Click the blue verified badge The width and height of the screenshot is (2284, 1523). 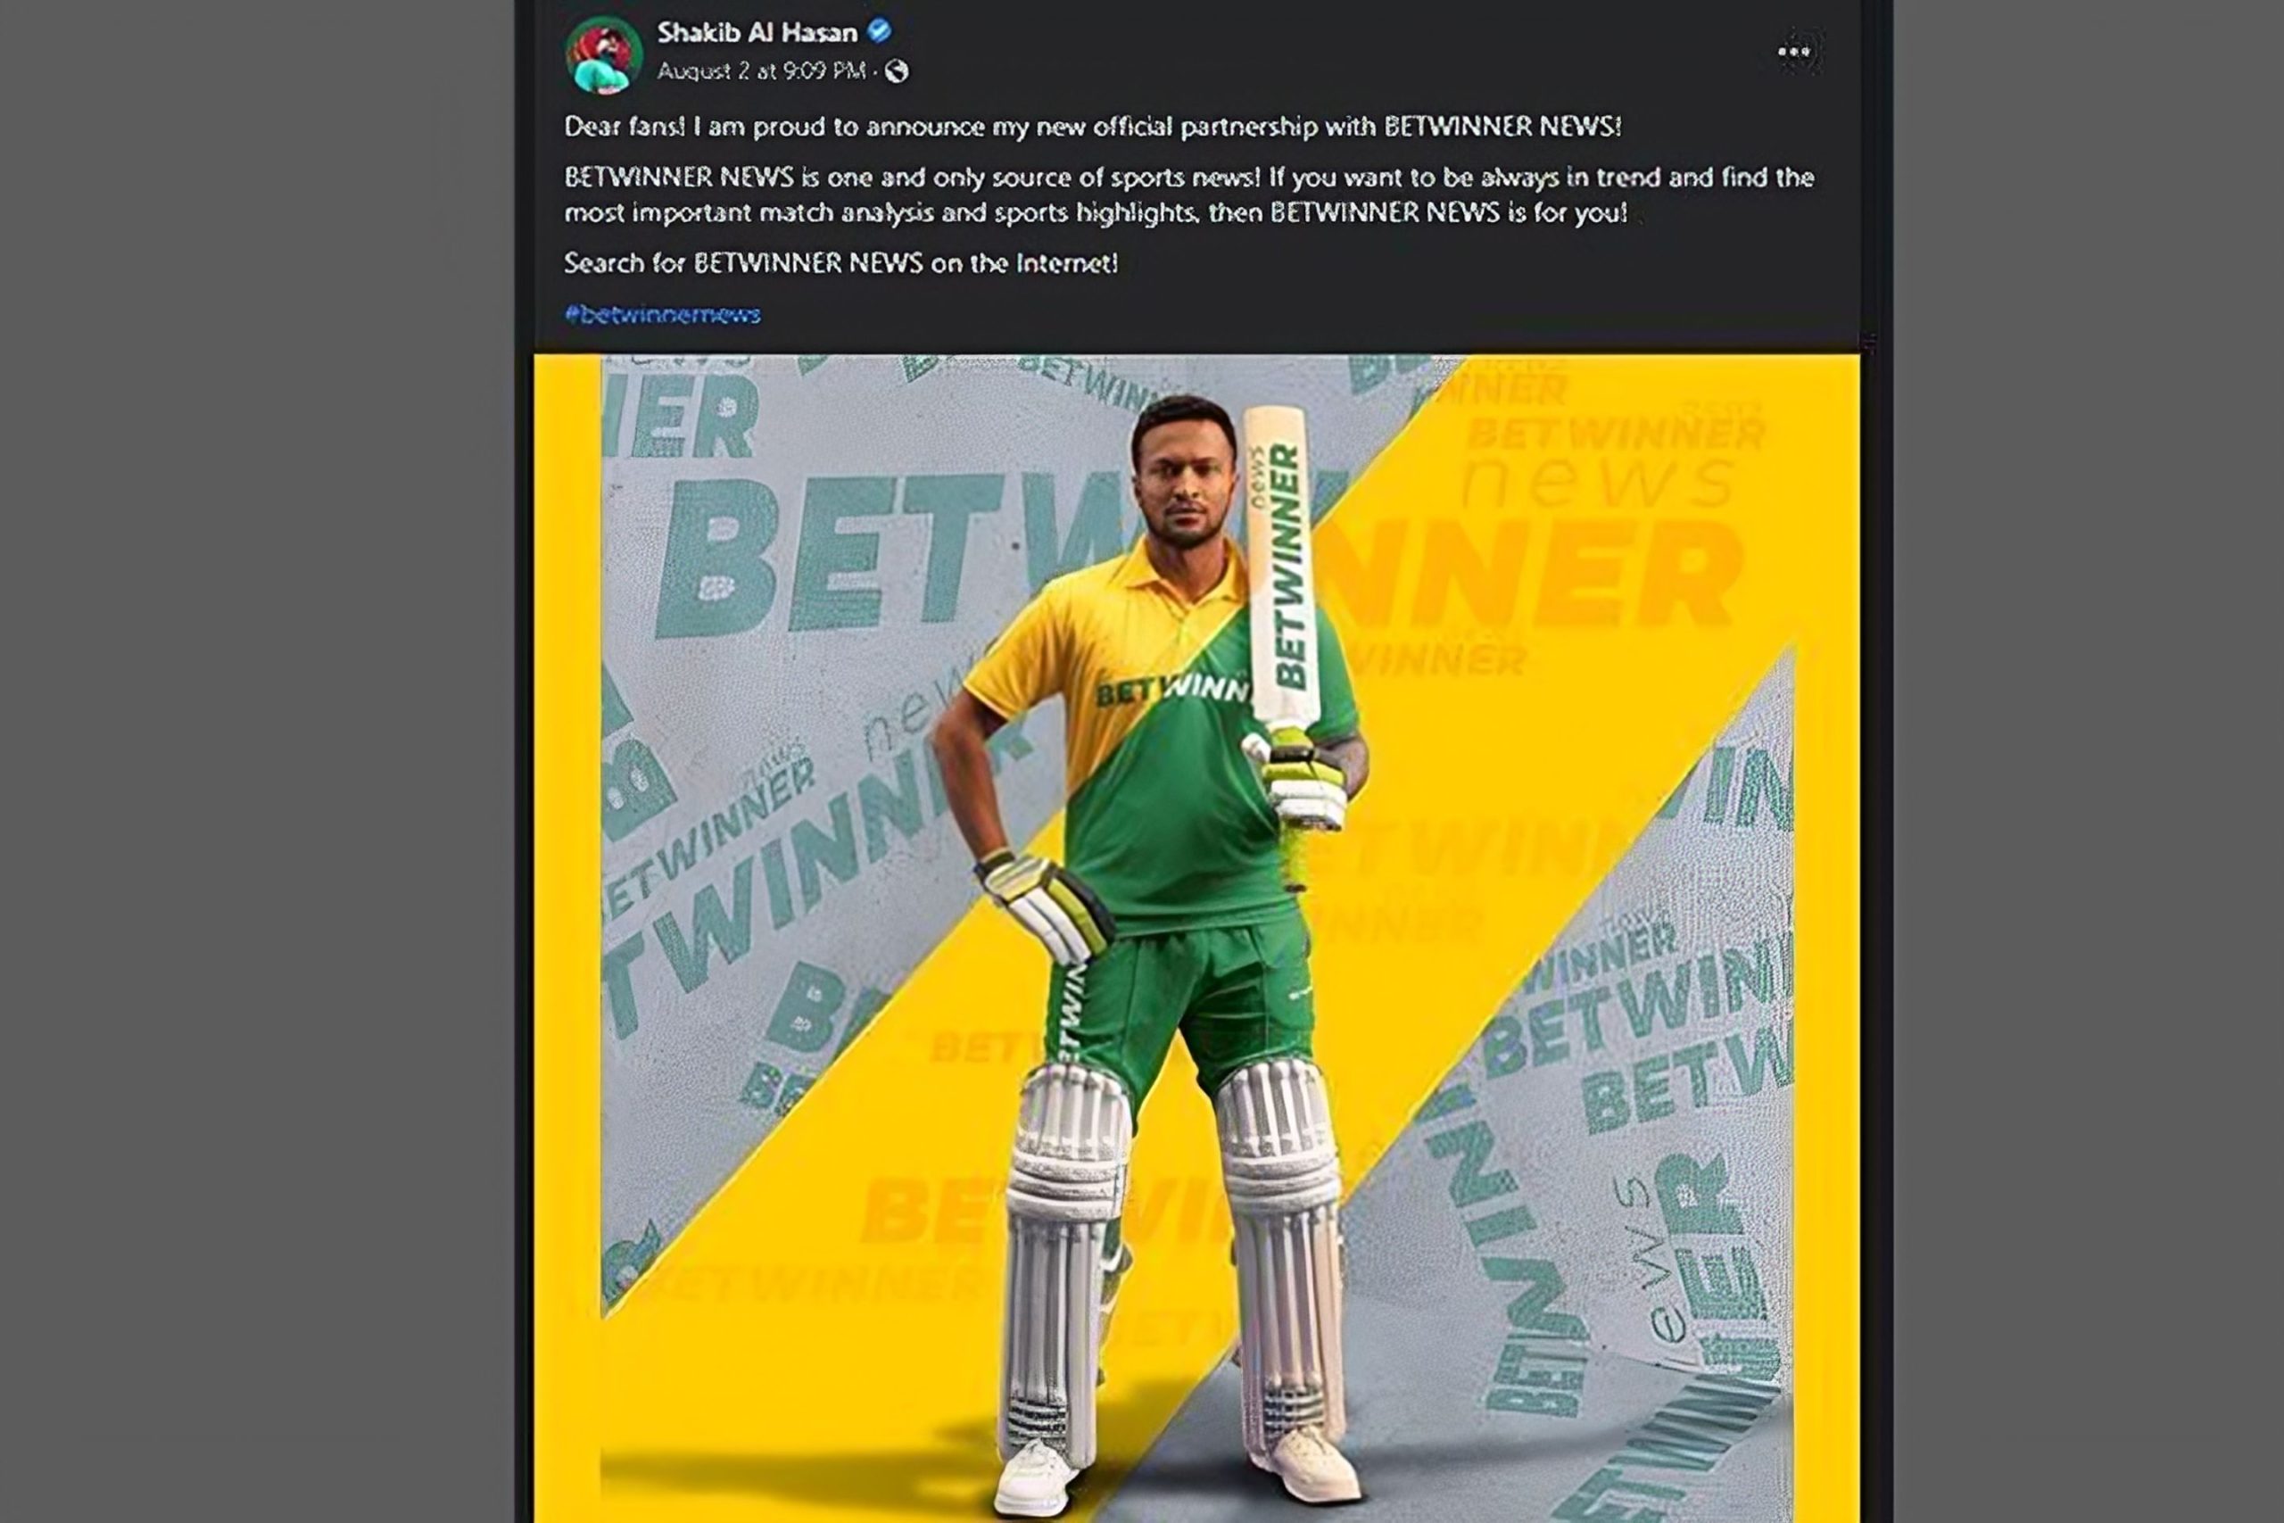(879, 31)
